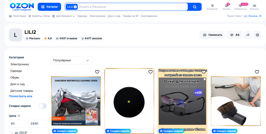Like the store heart 44 button
Viewport: 266px width, 134px height.
click(x=235, y=35)
